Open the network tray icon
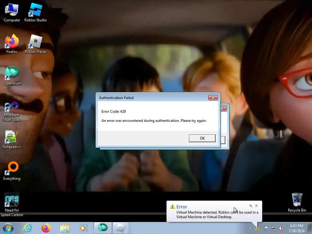The width and height of the screenshot is (312, 234). tap(274, 229)
